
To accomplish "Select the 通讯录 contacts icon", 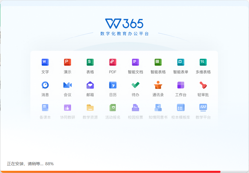I will 158,85.
